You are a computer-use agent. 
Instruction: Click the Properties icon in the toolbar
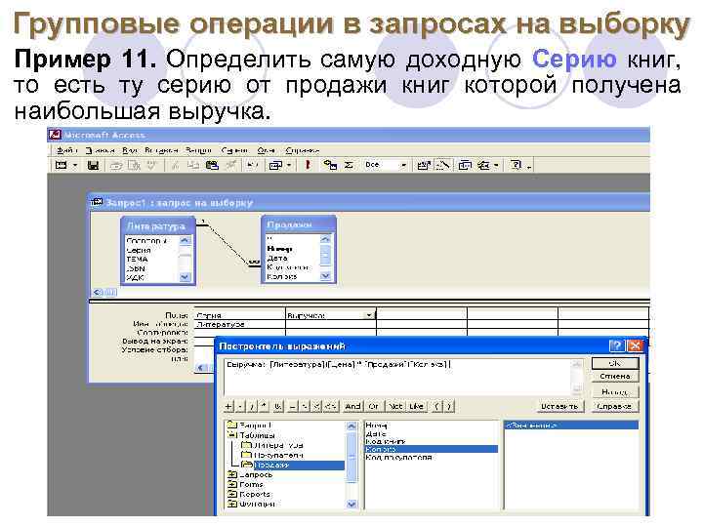pos(423,165)
